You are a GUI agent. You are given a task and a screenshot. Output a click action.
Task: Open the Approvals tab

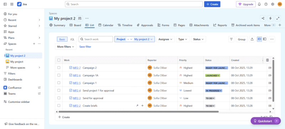tap(145, 25)
